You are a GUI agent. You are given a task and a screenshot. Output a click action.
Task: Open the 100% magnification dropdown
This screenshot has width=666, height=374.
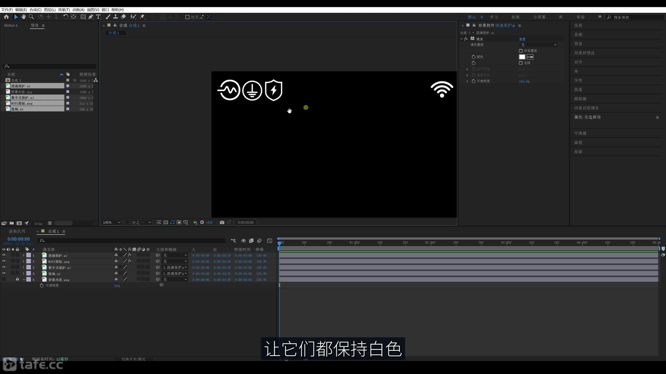tap(111, 222)
